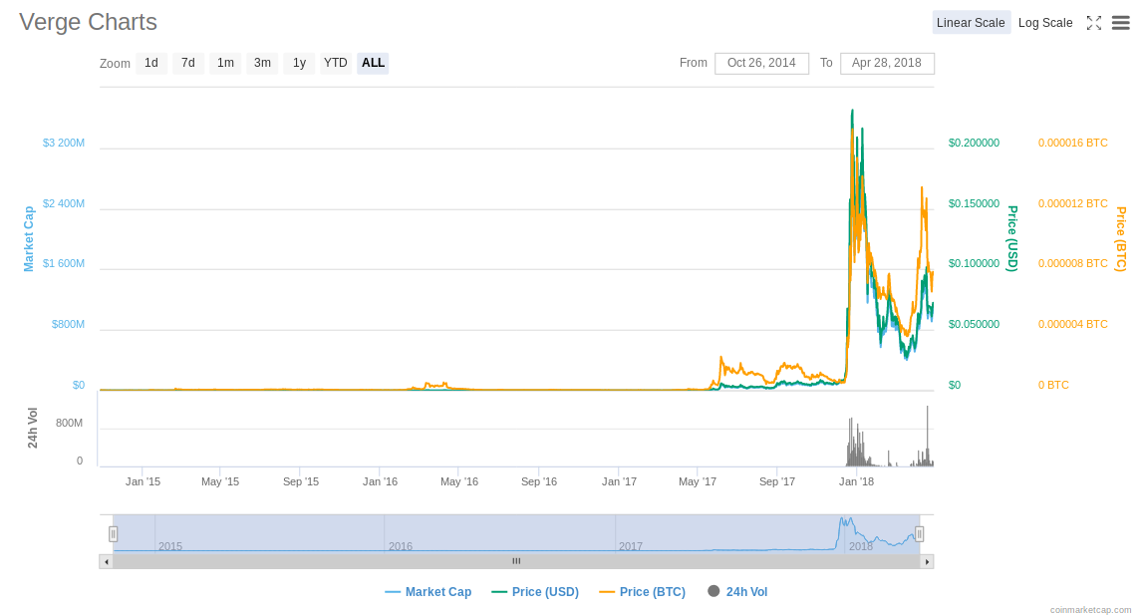Screen dimensions: 1144x616
Task: Expand the chart to fullscreen
Action: pos(1094,22)
